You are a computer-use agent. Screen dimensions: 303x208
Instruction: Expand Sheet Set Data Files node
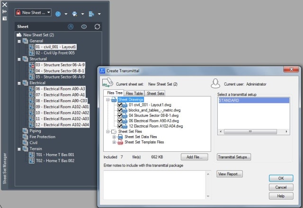(114, 137)
